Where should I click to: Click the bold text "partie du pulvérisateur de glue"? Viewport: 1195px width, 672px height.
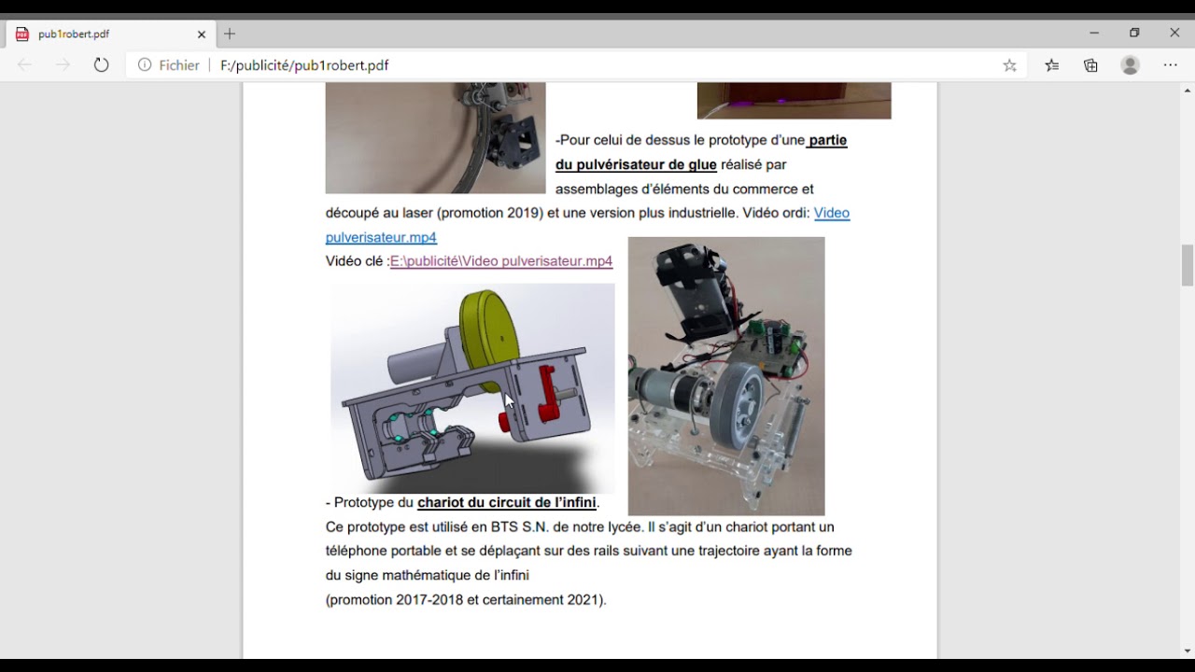coord(701,152)
